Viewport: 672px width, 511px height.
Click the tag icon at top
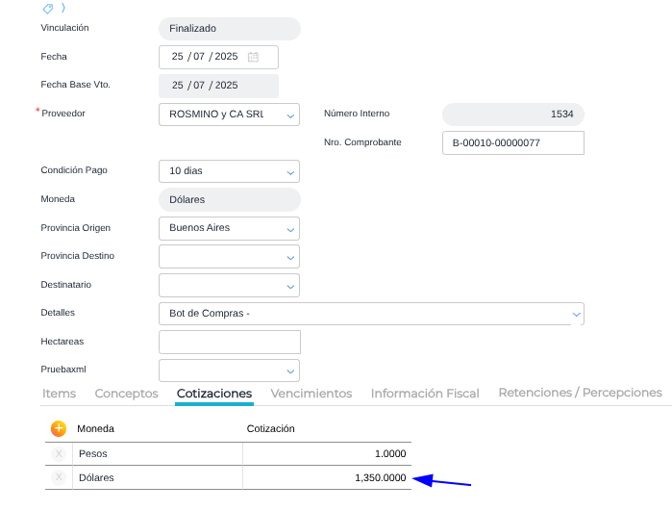click(48, 7)
